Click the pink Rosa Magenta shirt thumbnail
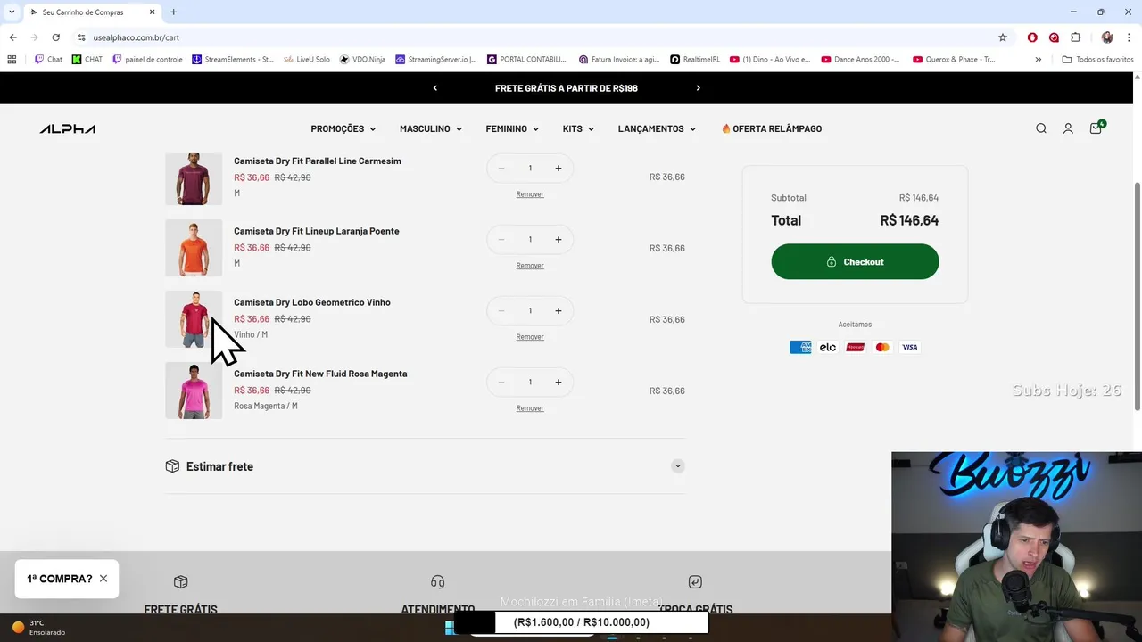 click(194, 391)
